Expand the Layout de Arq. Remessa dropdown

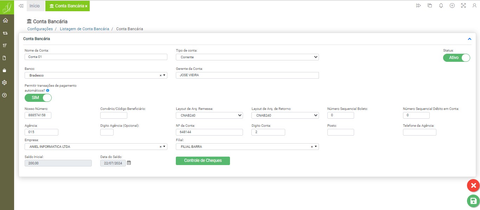tap(209, 115)
